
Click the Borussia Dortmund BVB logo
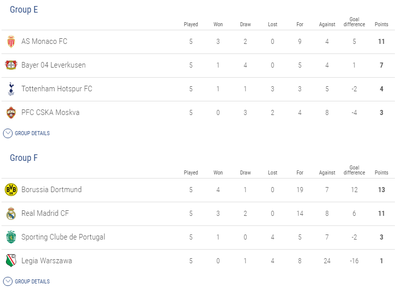pos(11,190)
